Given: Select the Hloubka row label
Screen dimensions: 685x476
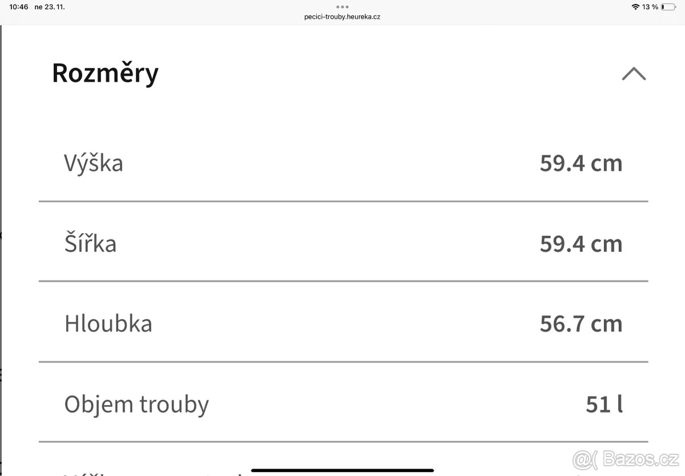Looking at the screenshot, I should 108,323.
